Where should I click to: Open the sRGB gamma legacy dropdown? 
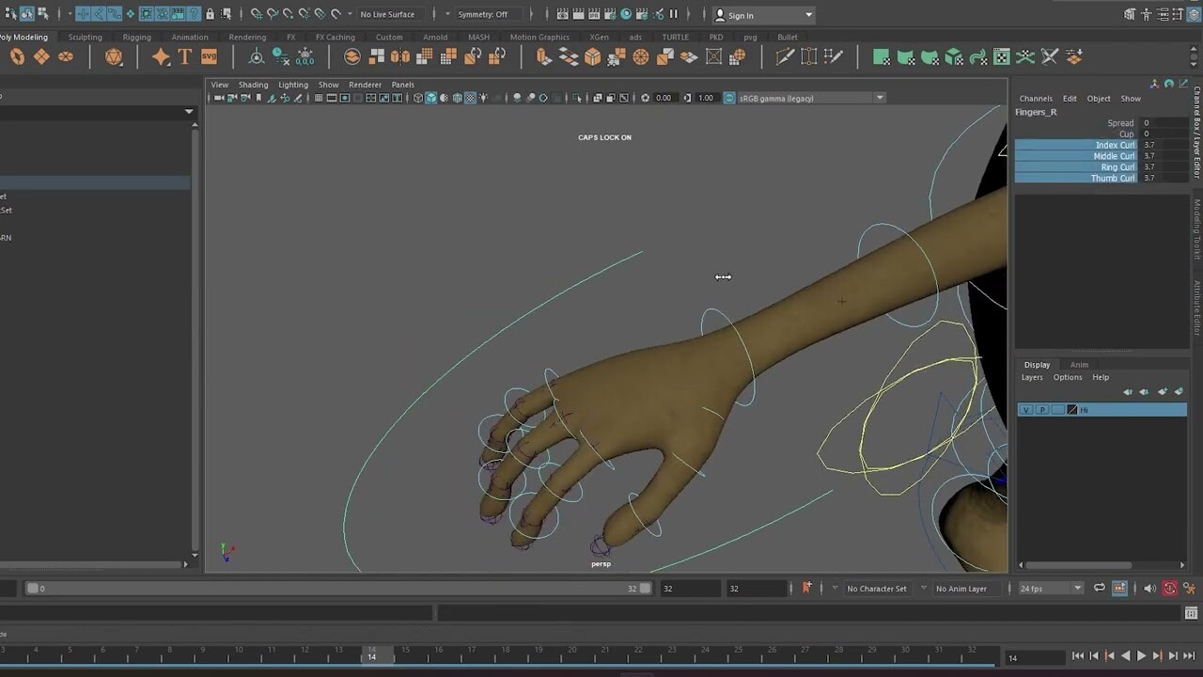[810, 97]
